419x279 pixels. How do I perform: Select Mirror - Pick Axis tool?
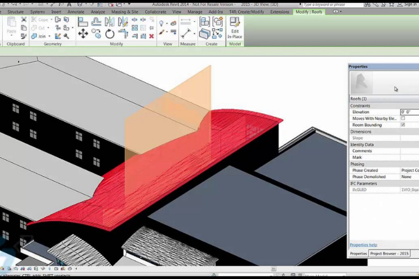tap(109, 22)
